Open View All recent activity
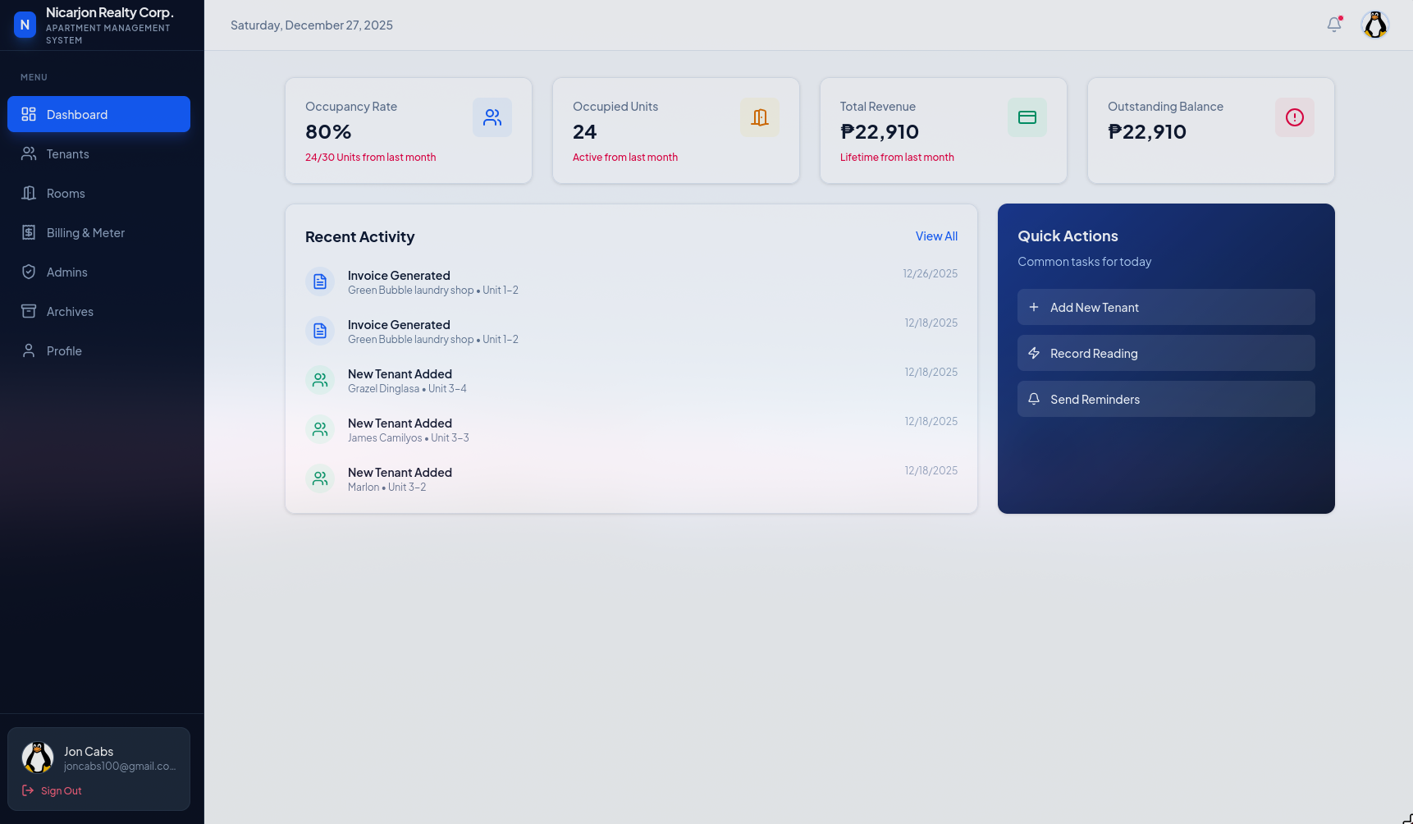The width and height of the screenshot is (1413, 824). coord(936,236)
